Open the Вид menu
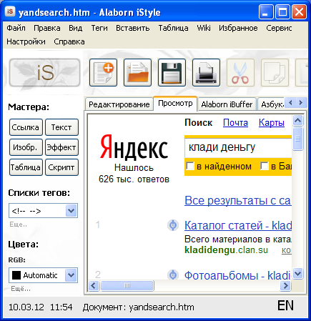This screenshot has width=311, height=321. [75, 28]
